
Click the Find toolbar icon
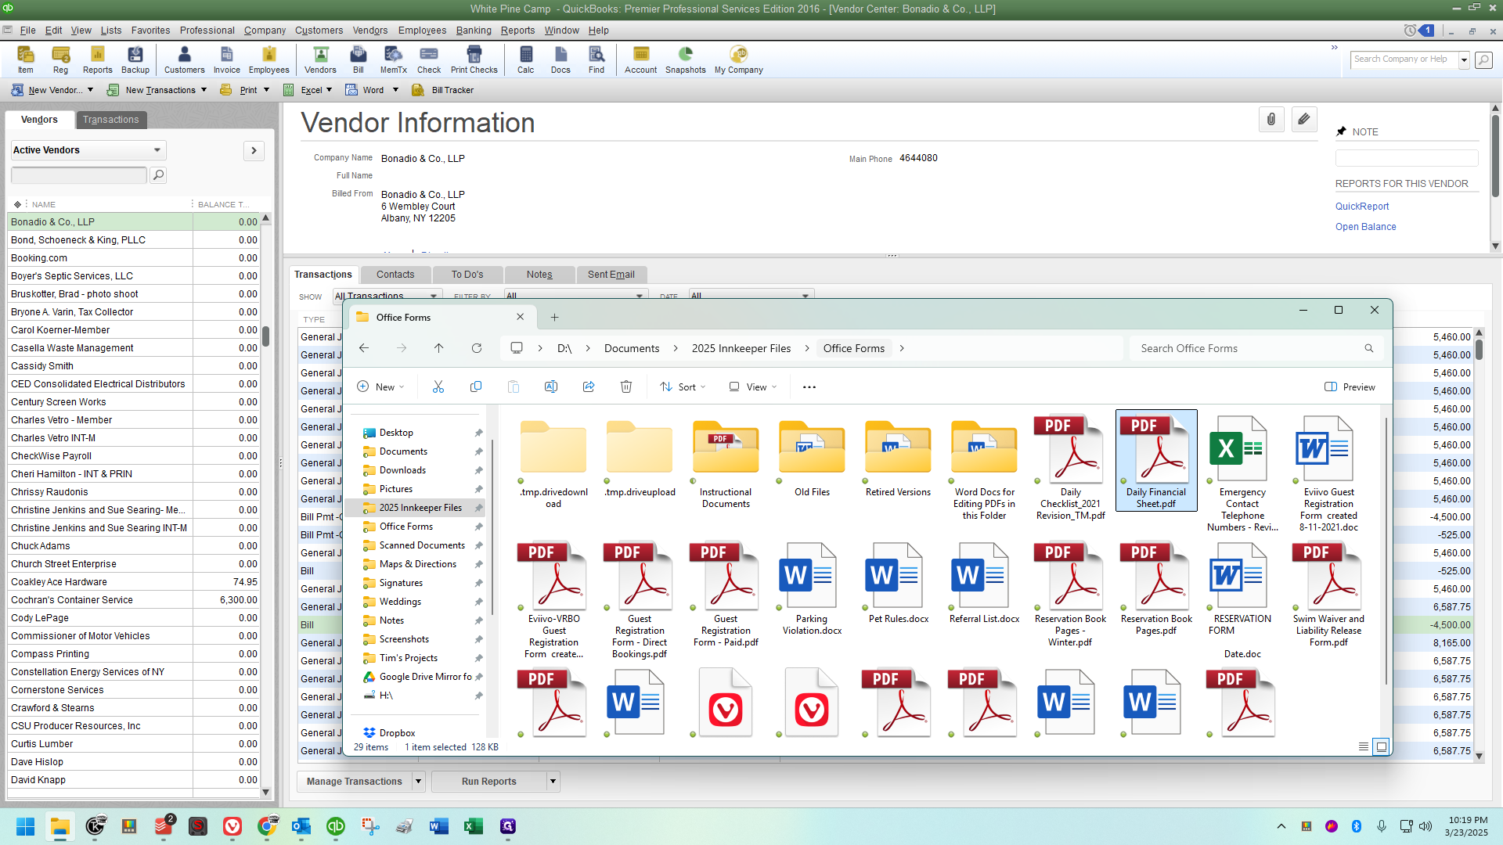coord(597,59)
